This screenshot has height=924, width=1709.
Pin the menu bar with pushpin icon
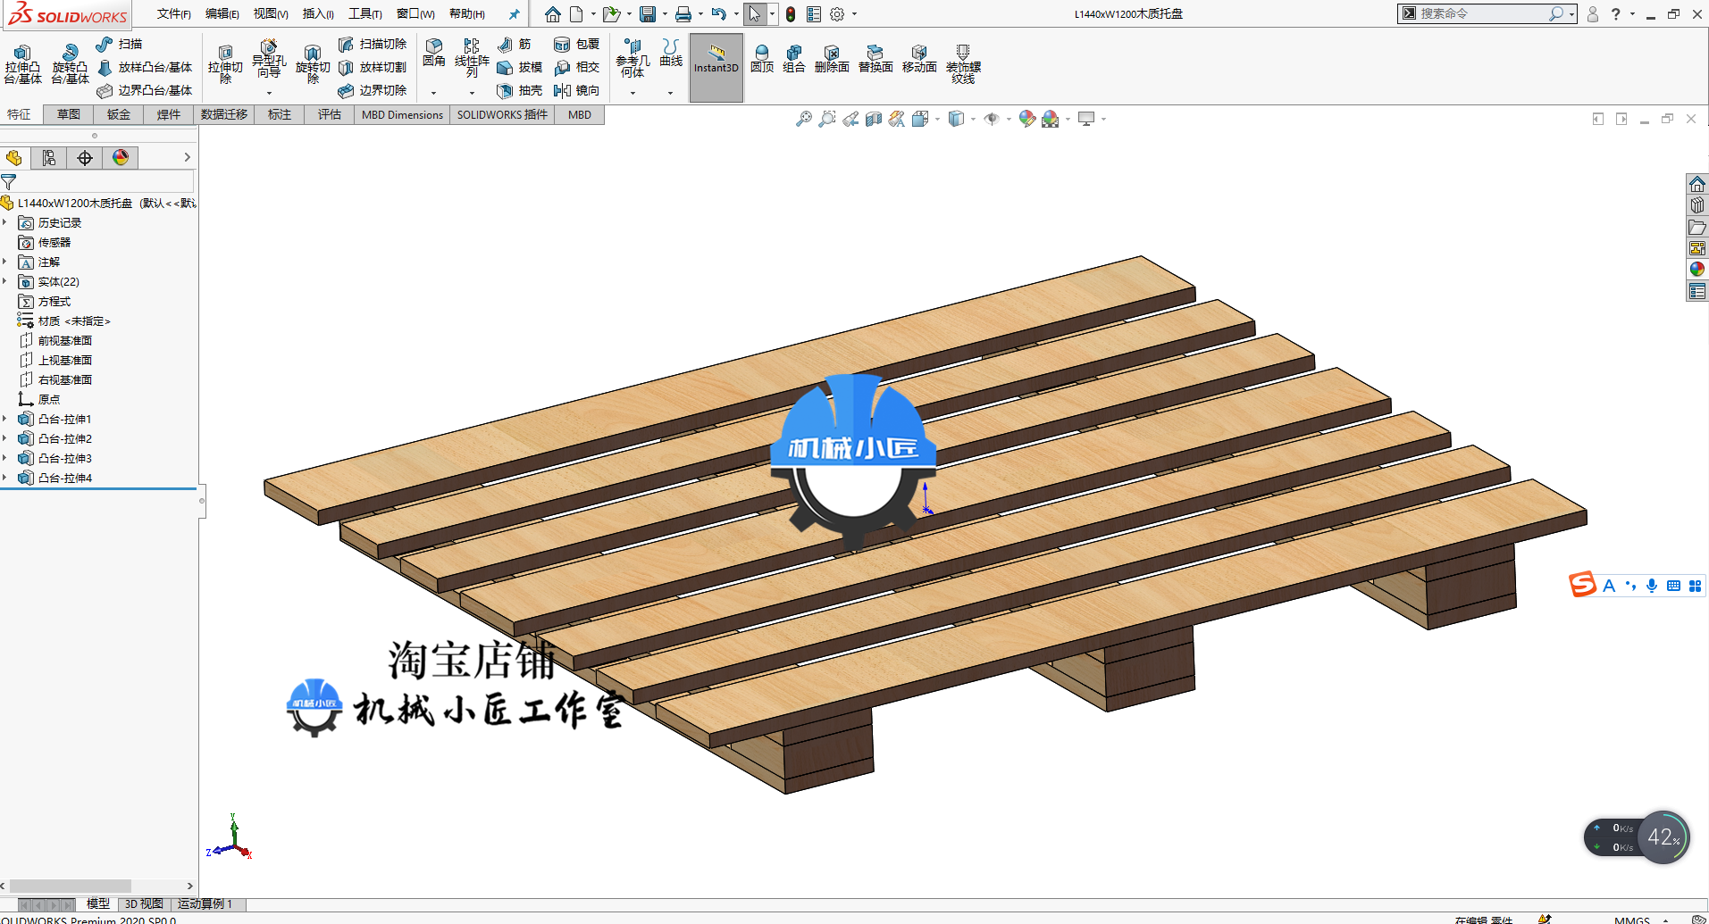514,14
